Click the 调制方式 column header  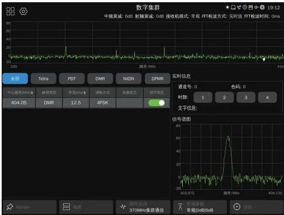point(102,92)
